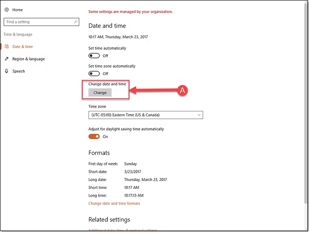This screenshot has height=233, width=310.
Task: Click the Date & time calendar icon
Action: click(x=6, y=47)
